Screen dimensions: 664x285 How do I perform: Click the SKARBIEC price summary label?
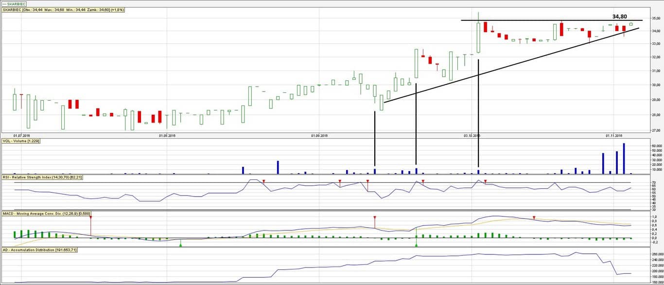pyautogui.click(x=63, y=10)
